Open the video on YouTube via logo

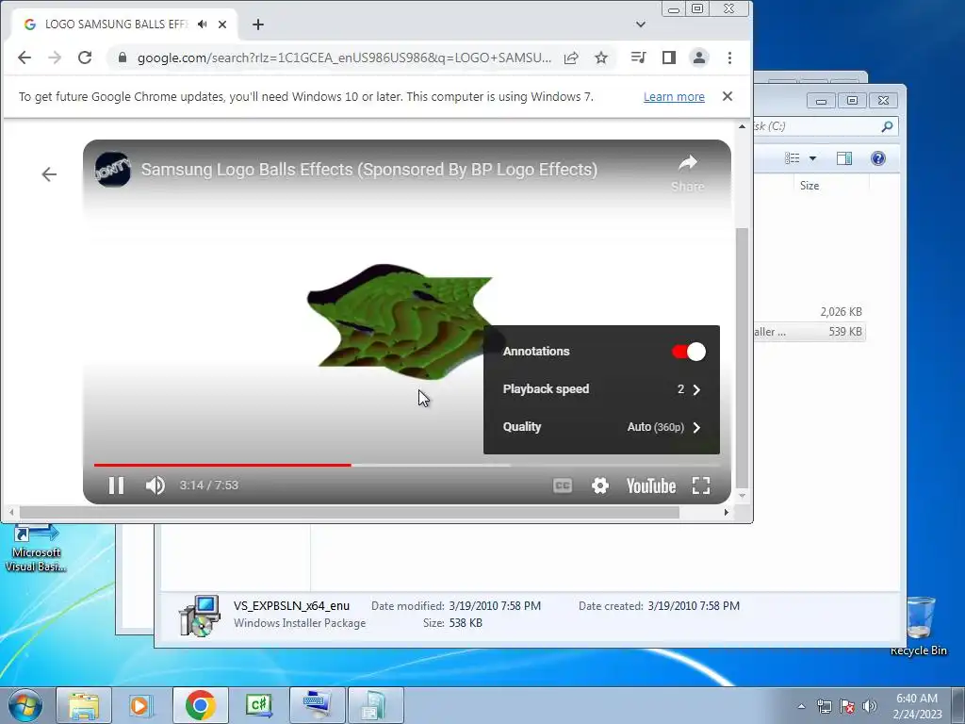[x=651, y=485]
